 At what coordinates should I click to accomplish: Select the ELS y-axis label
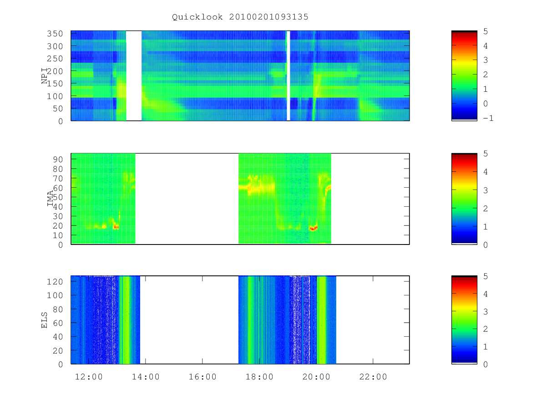(x=45, y=319)
